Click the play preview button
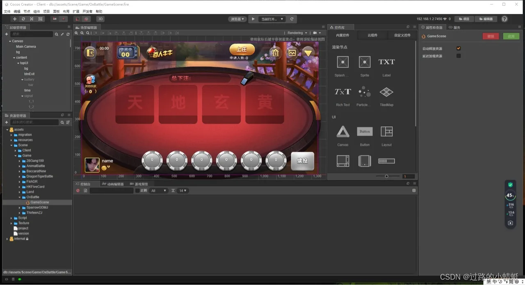This screenshot has height=285, width=525. [253, 19]
